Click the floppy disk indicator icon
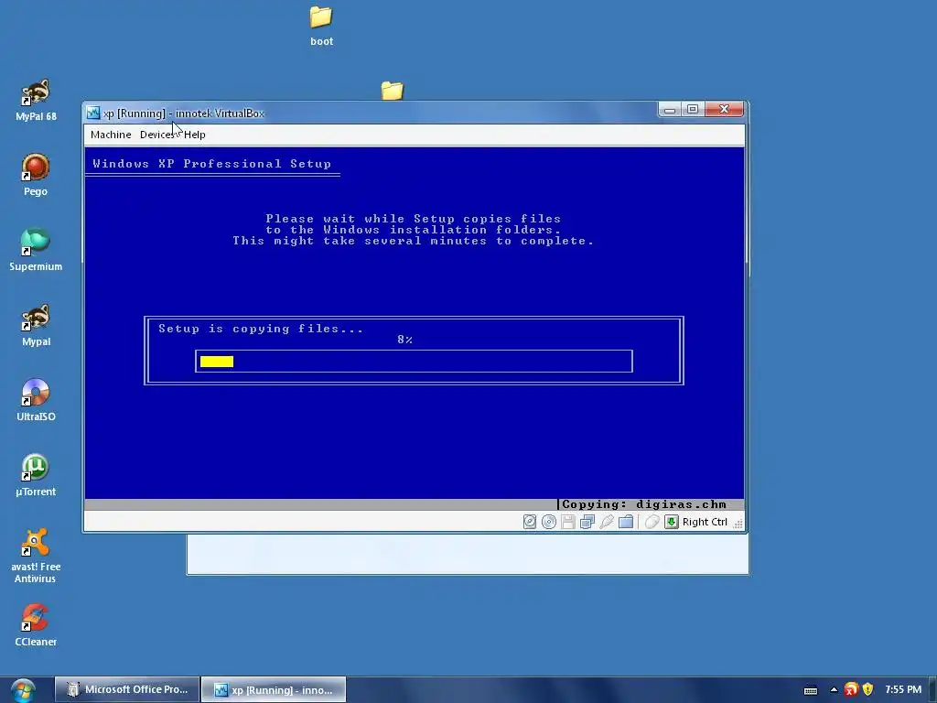 pos(568,522)
